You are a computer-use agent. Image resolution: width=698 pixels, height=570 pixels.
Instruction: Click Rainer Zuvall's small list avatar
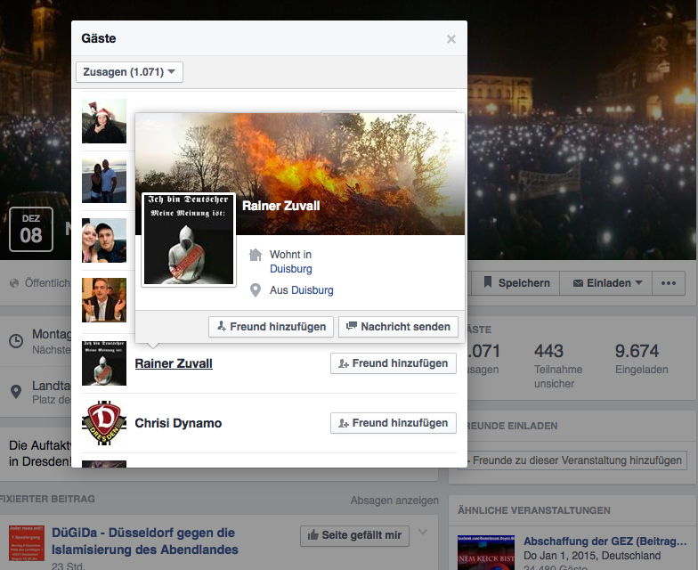tap(104, 363)
